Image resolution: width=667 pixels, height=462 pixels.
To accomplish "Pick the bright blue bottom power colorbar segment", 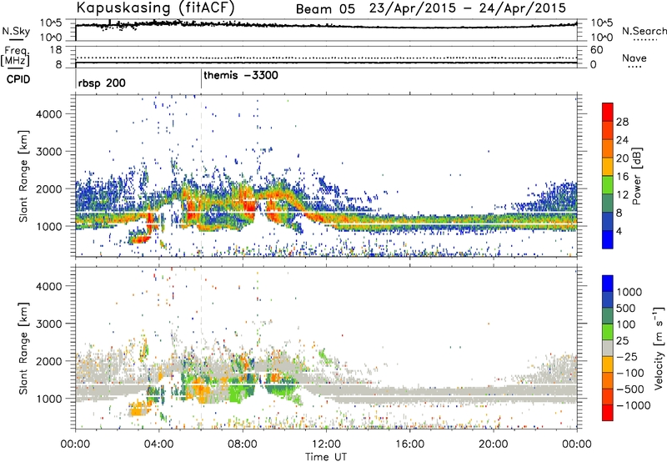I will [608, 239].
